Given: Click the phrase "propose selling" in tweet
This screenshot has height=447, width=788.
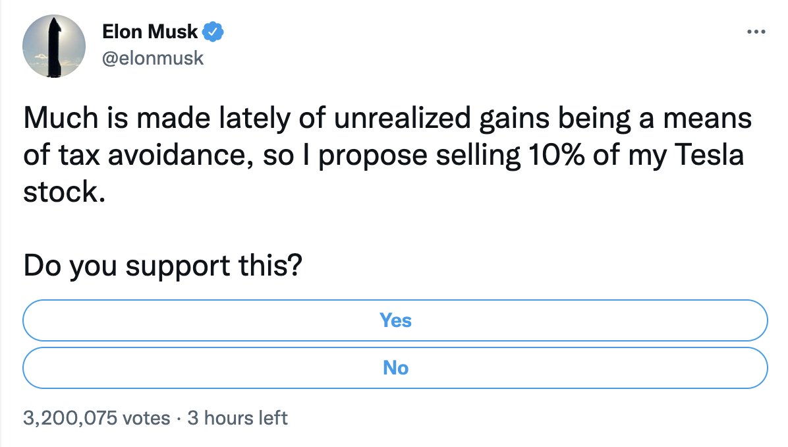Looking at the screenshot, I should click(419, 156).
